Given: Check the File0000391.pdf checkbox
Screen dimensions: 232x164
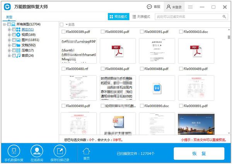Looking at the screenshot, I should 142,32.
